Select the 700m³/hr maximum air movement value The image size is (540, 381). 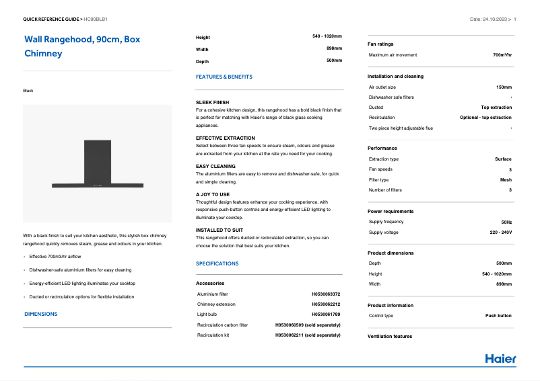[502, 55]
